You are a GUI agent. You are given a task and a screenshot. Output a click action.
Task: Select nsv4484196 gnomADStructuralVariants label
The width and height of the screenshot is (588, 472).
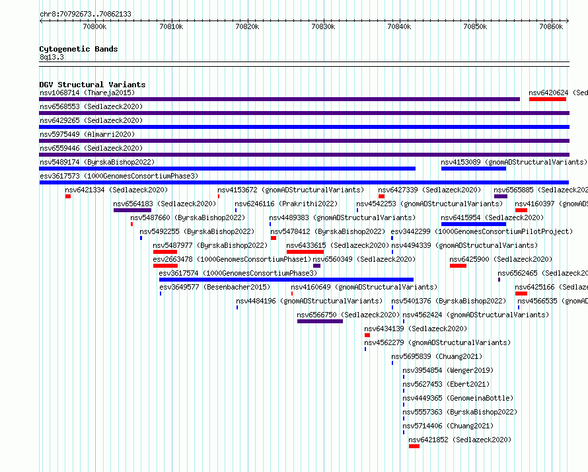pyautogui.click(x=309, y=301)
